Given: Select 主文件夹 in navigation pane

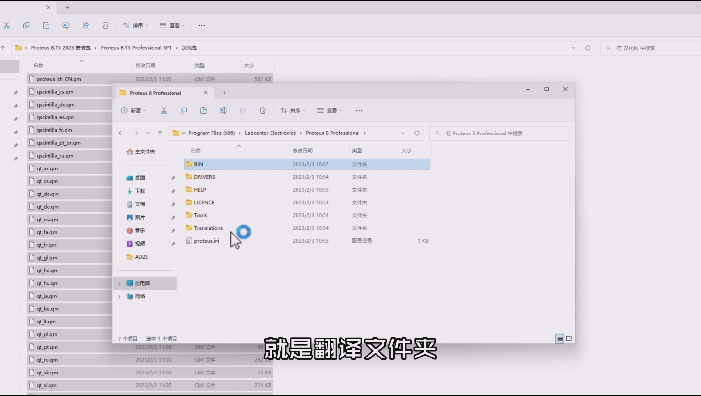Looking at the screenshot, I should [145, 151].
